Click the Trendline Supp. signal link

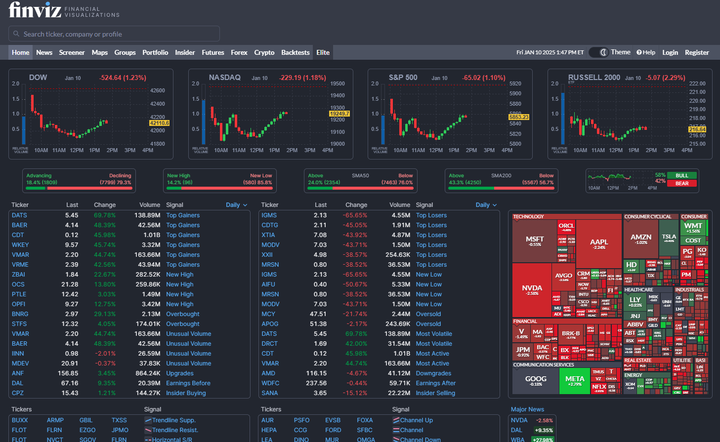tap(174, 420)
